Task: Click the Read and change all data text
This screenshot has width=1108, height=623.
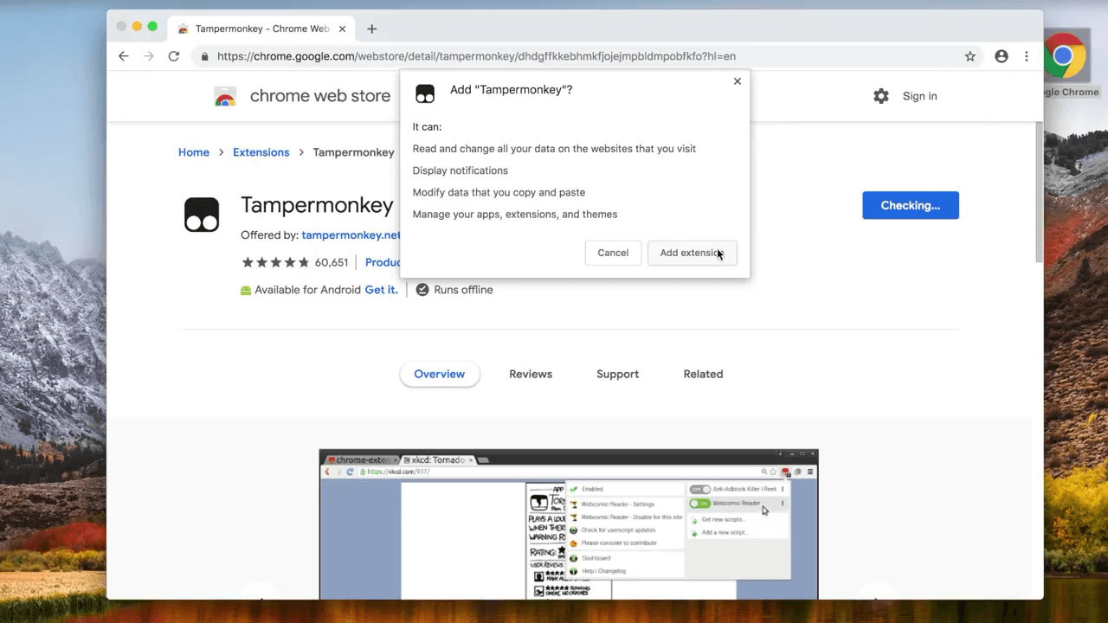Action: (554, 149)
